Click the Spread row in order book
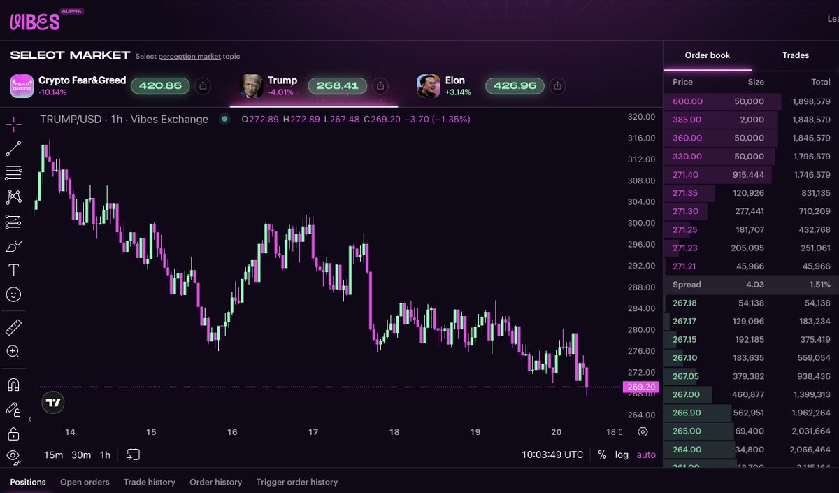The width and height of the screenshot is (839, 493). tap(751, 285)
